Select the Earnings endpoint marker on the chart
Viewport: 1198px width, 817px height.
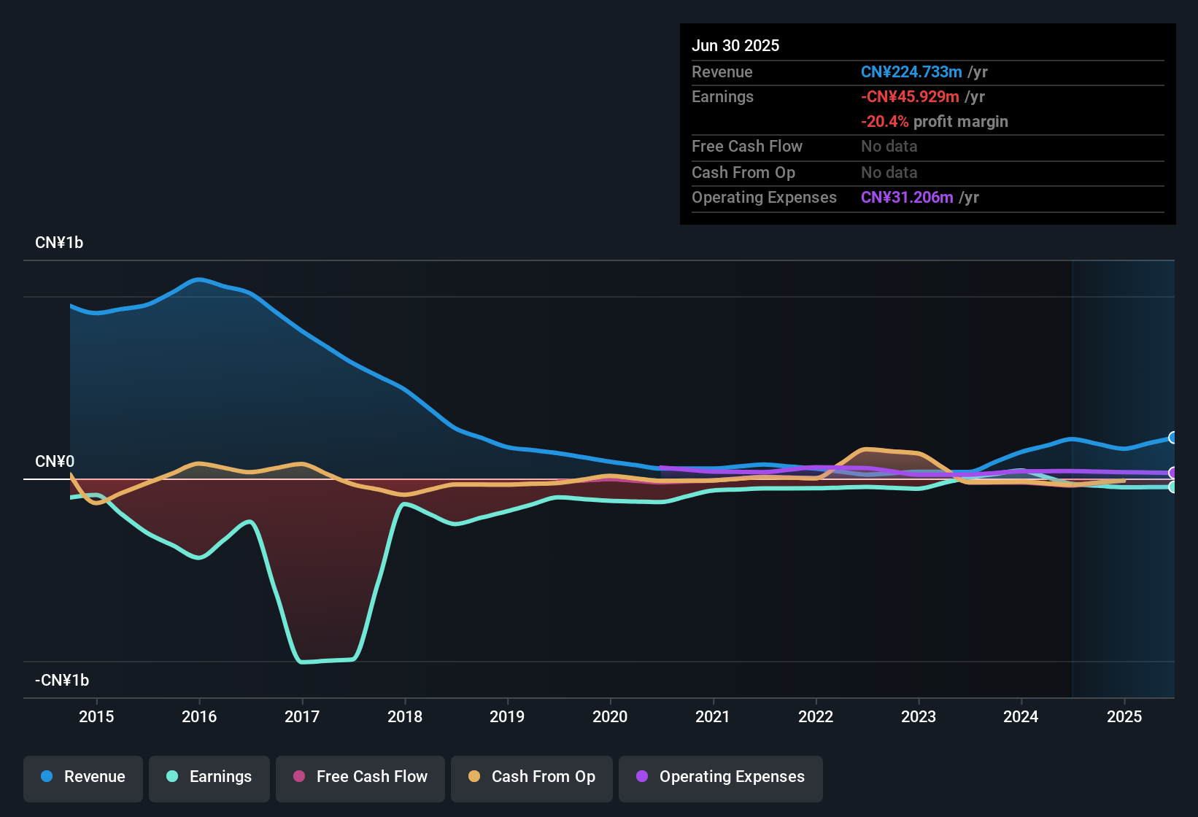tap(1173, 487)
